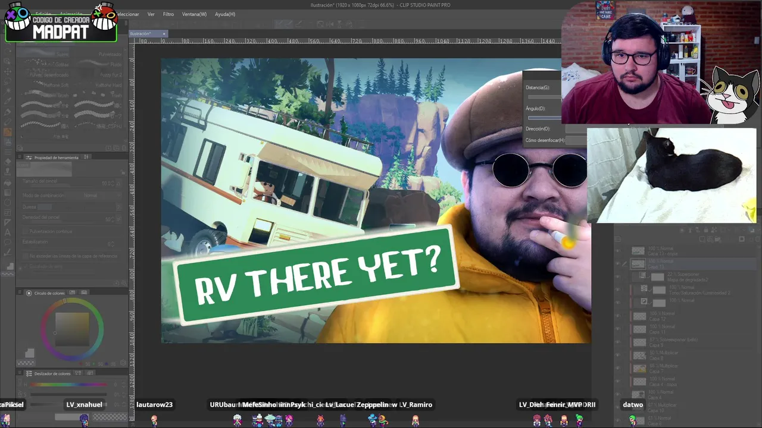Select the Balloon tool
The image size is (762, 428).
pyautogui.click(x=7, y=243)
